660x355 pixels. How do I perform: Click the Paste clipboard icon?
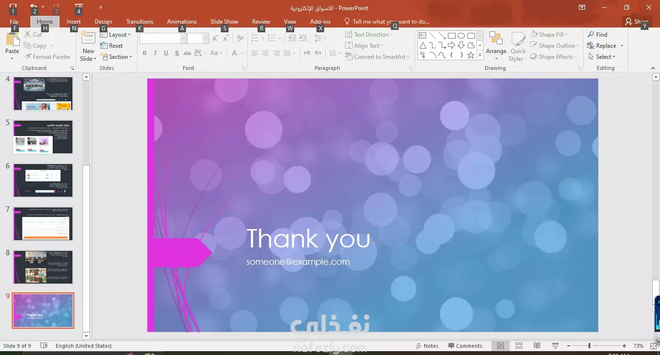(x=12, y=40)
